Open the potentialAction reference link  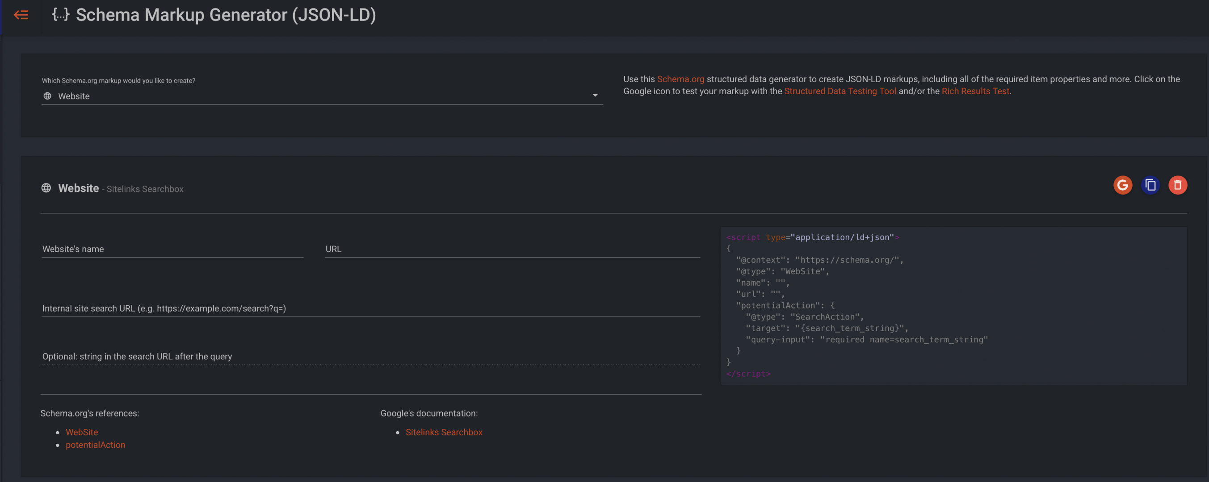click(95, 445)
